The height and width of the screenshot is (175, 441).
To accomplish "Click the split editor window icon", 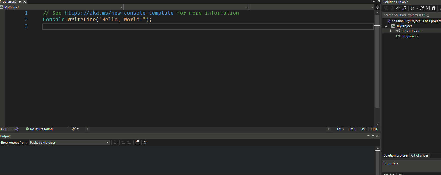I will [377, 7].
